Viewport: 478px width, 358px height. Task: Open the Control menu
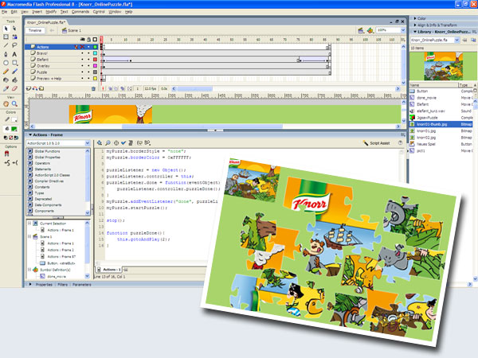(x=99, y=12)
